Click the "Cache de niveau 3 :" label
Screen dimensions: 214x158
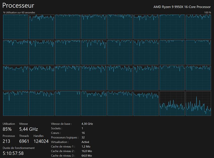63,155
